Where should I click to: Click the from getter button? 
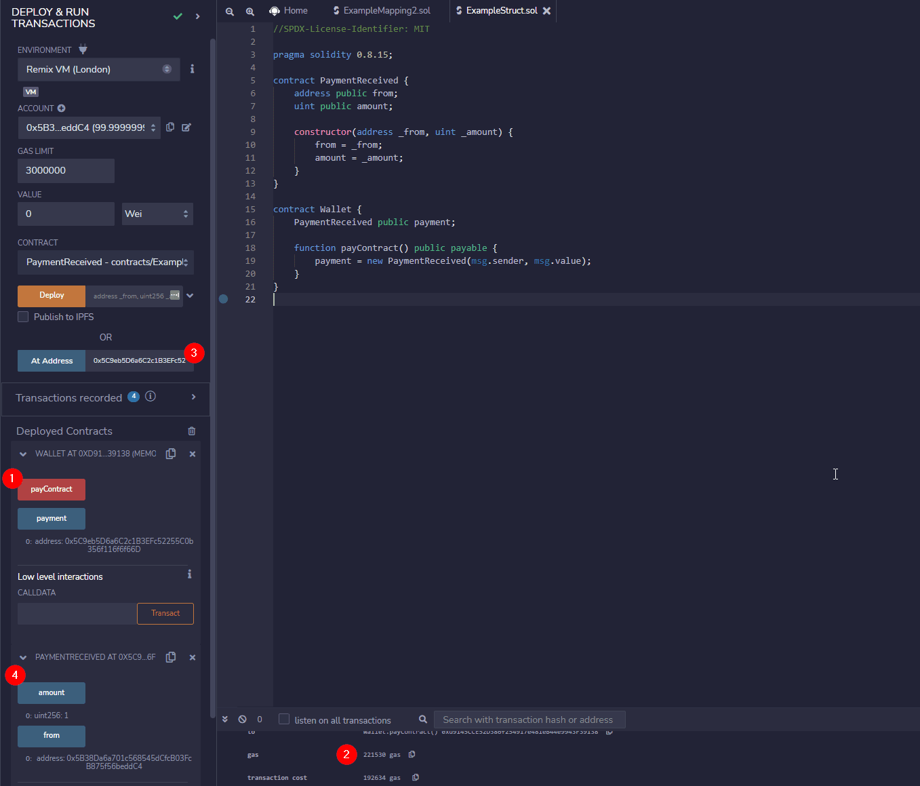point(52,736)
